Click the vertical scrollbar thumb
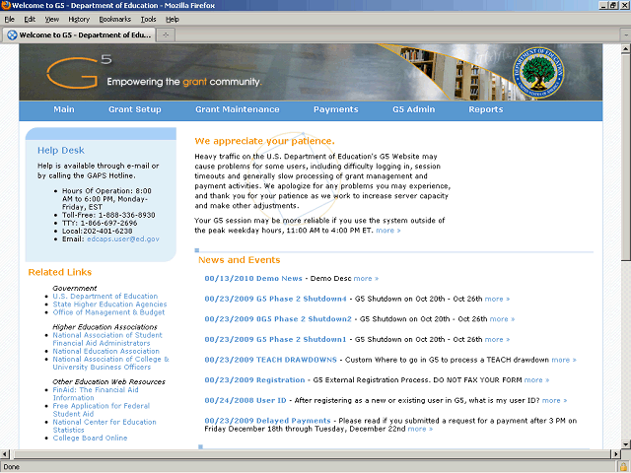The image size is (631, 473). point(626,158)
